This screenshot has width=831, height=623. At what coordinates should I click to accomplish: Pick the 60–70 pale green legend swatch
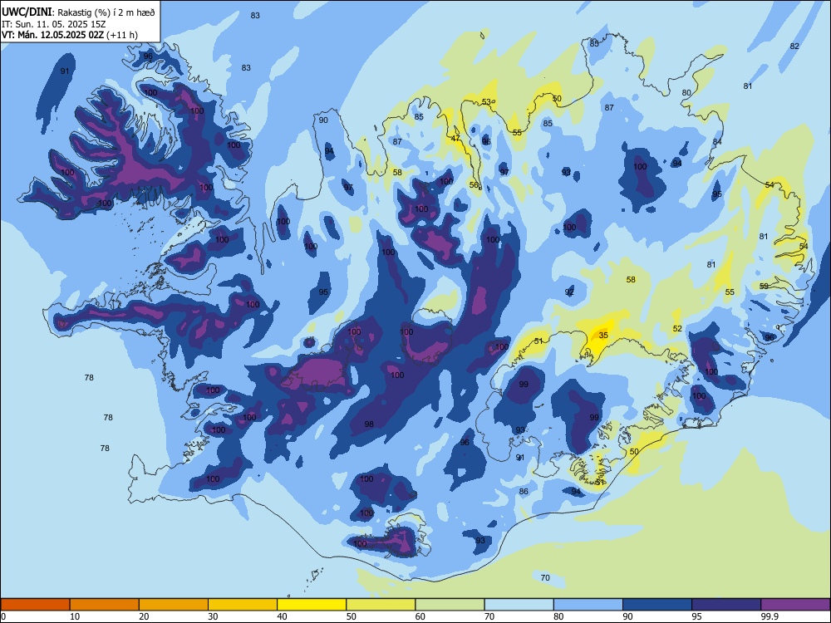(x=450, y=605)
